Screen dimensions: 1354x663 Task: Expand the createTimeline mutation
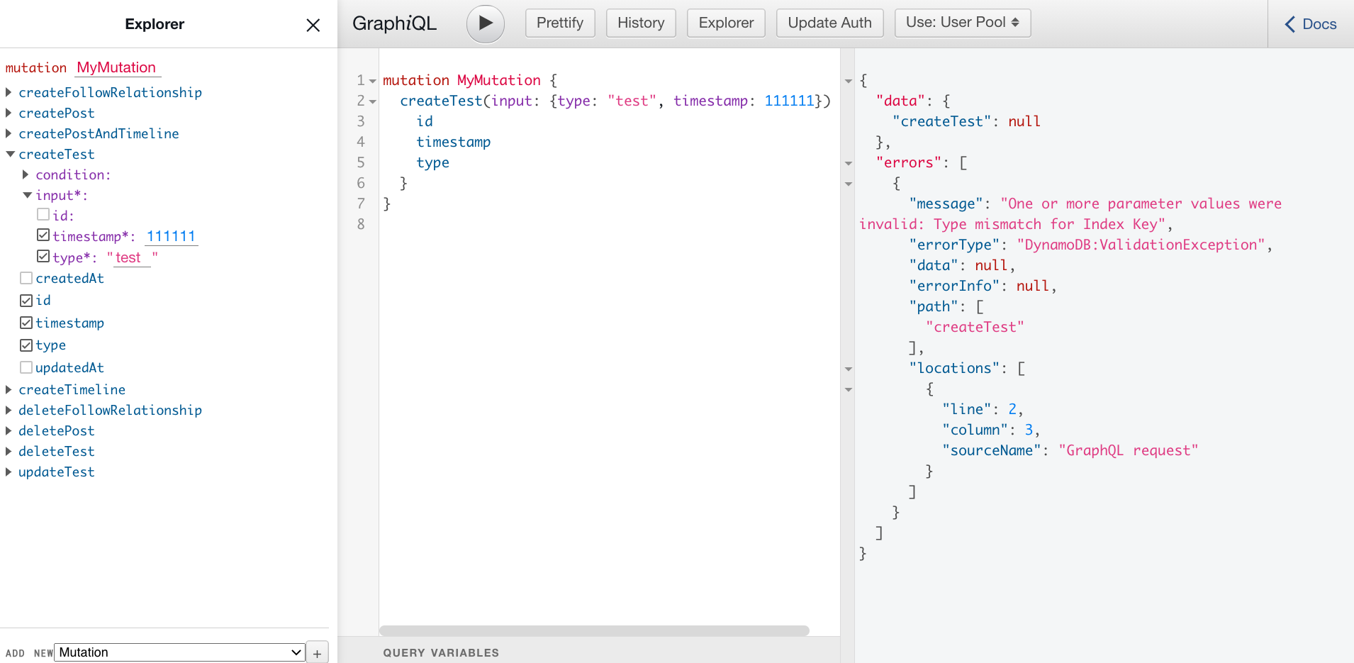(9, 389)
